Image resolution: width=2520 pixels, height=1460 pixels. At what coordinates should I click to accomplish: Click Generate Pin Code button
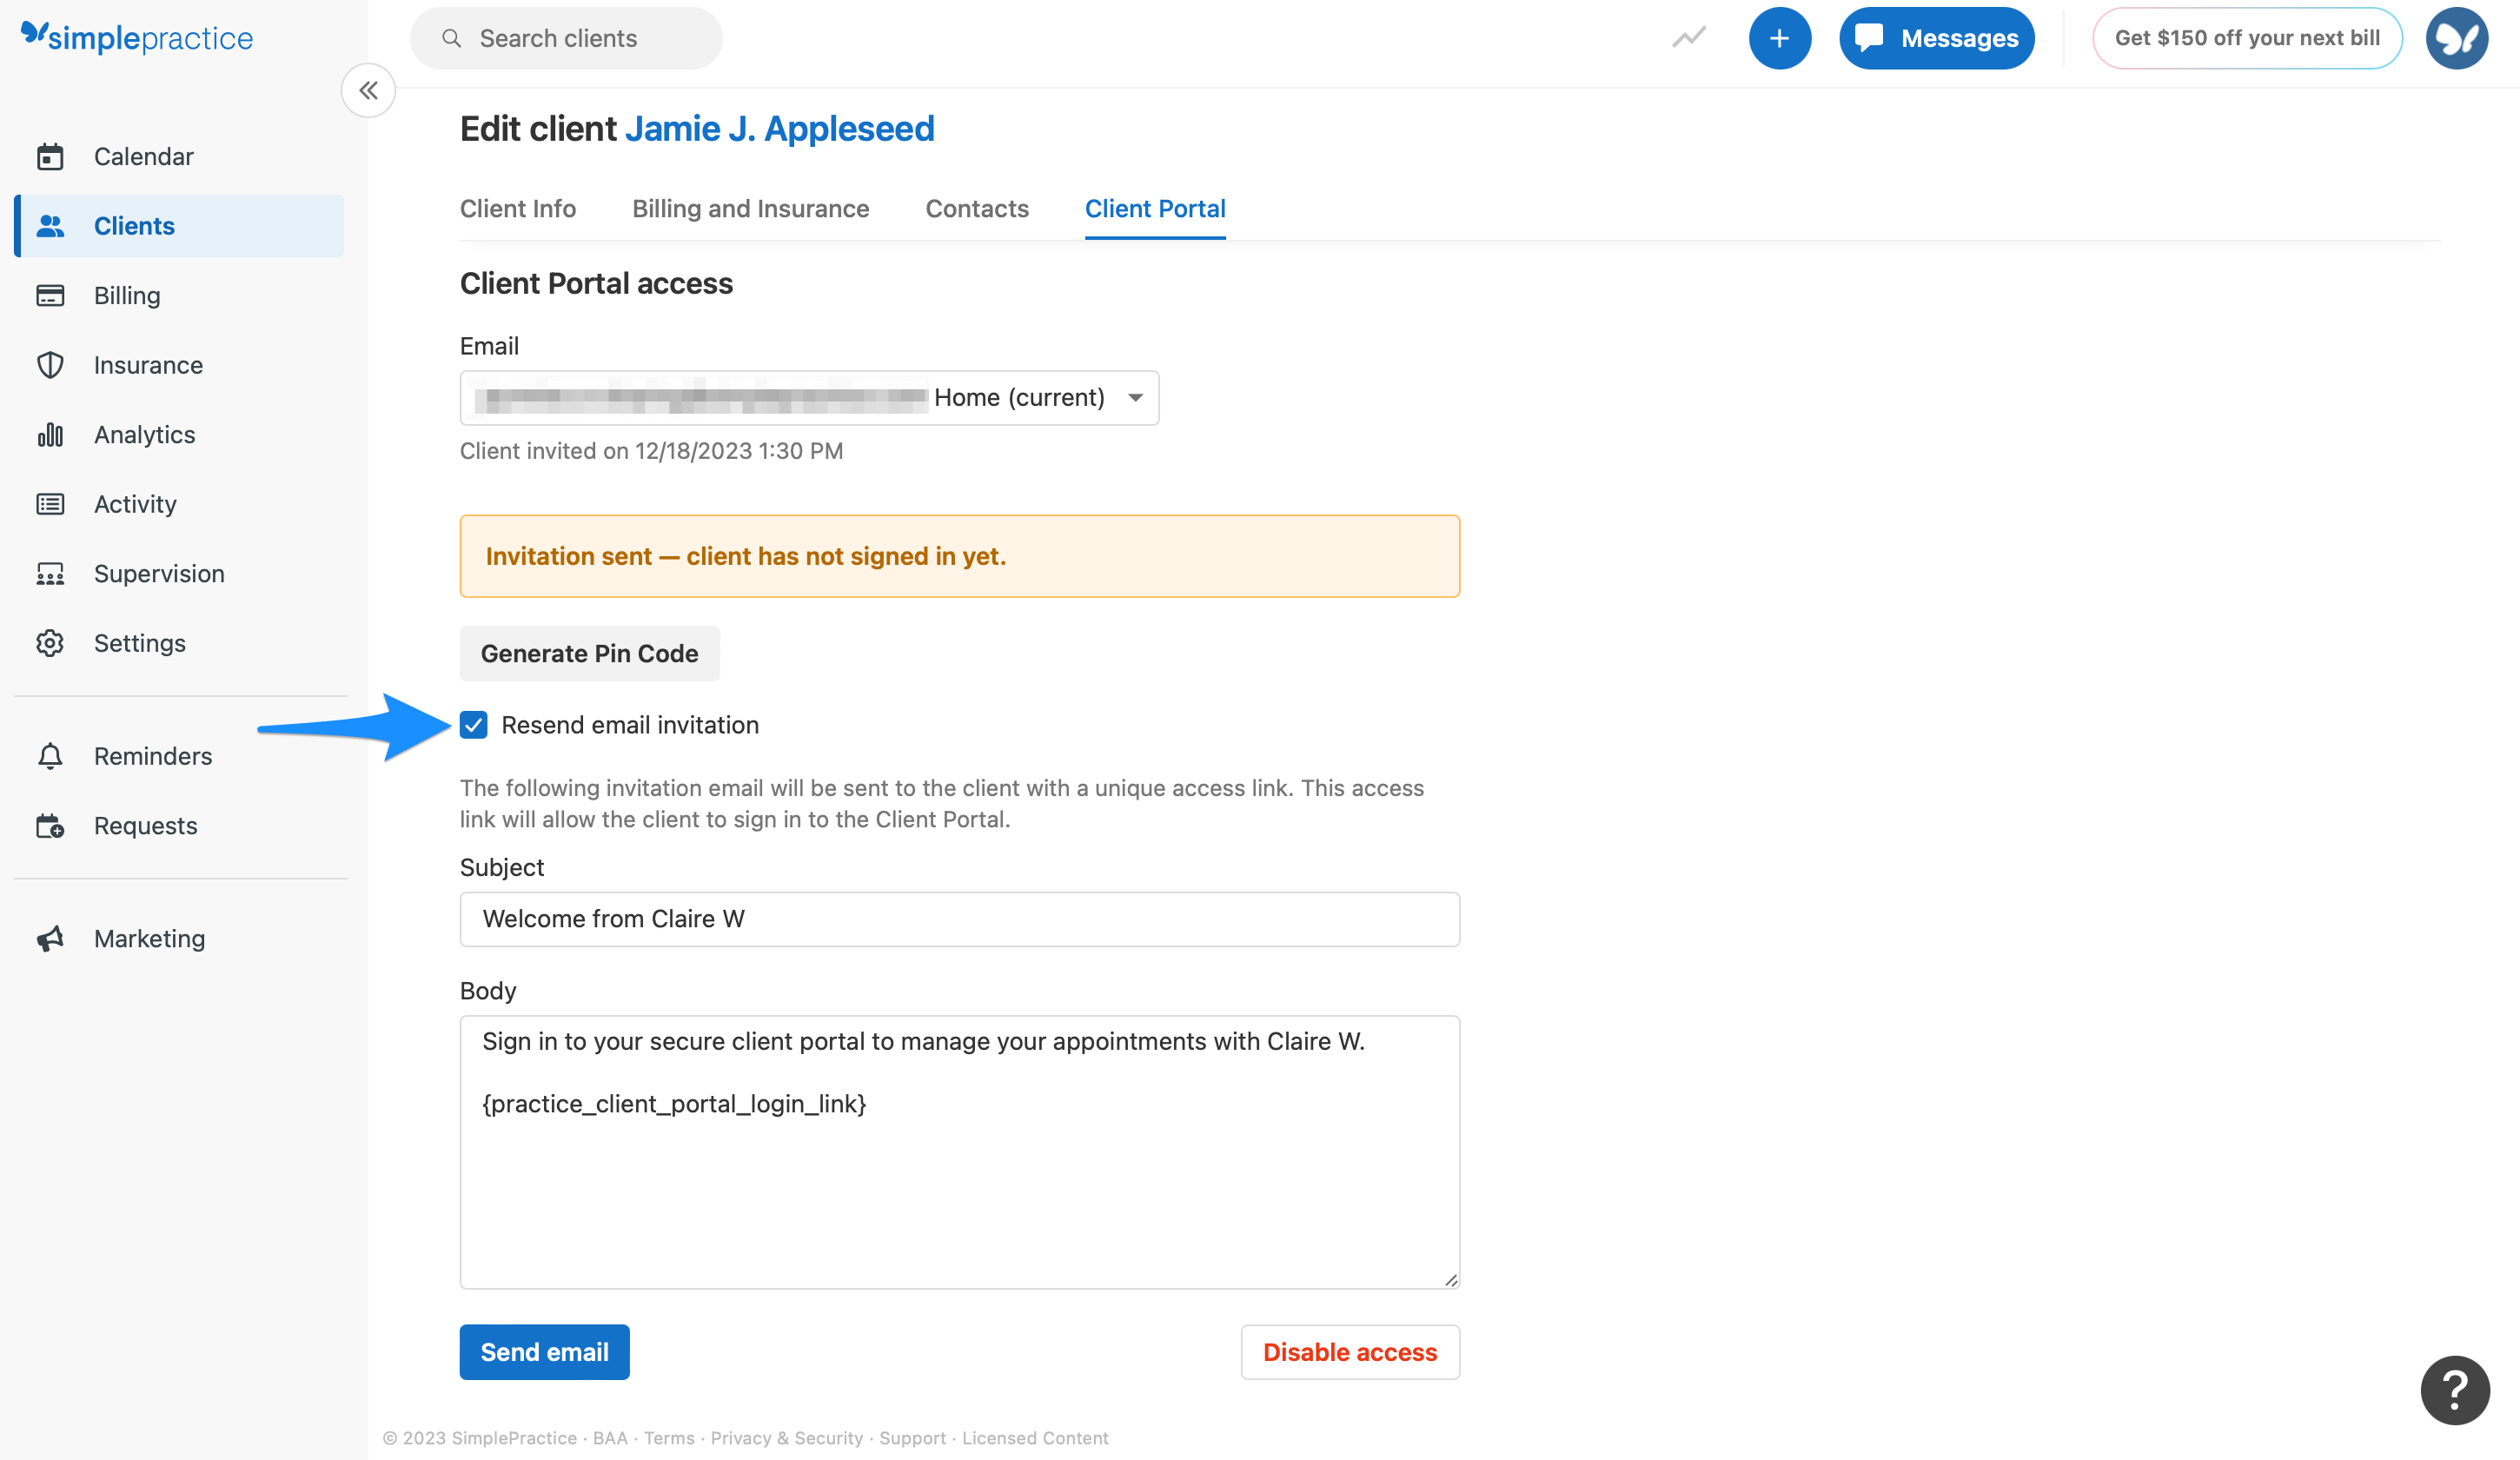coord(589,654)
